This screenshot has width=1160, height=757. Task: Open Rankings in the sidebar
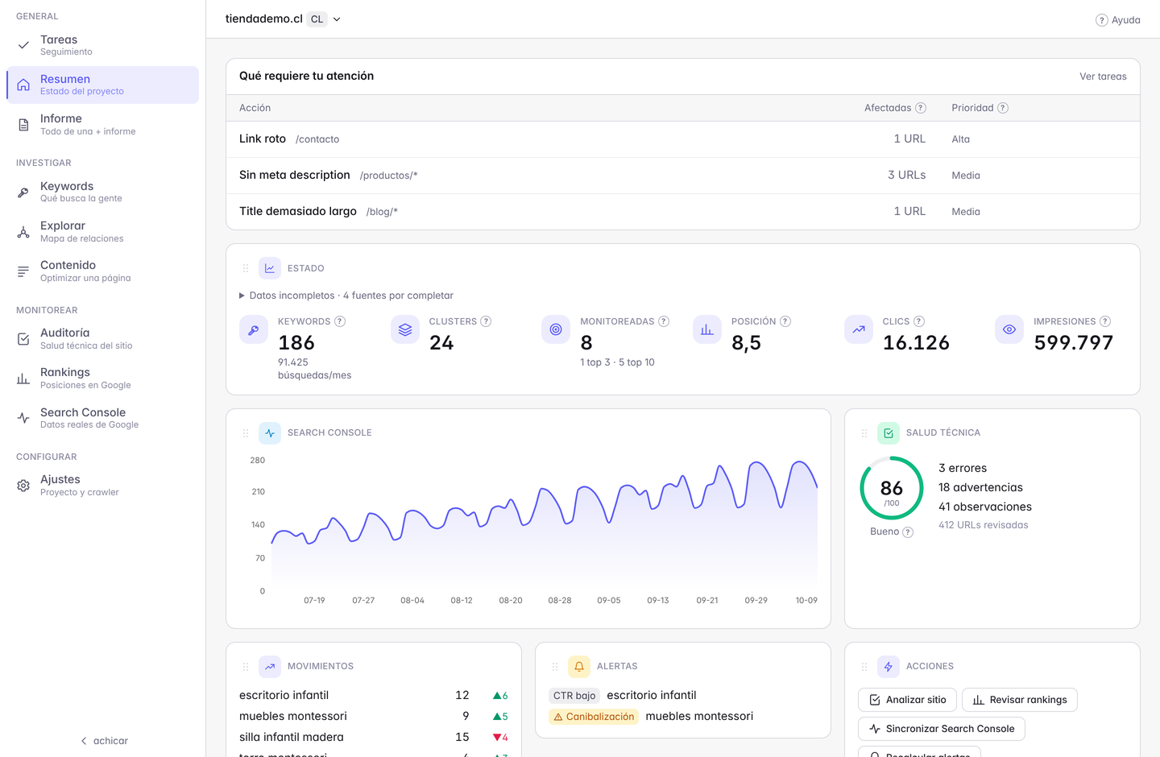(102, 378)
